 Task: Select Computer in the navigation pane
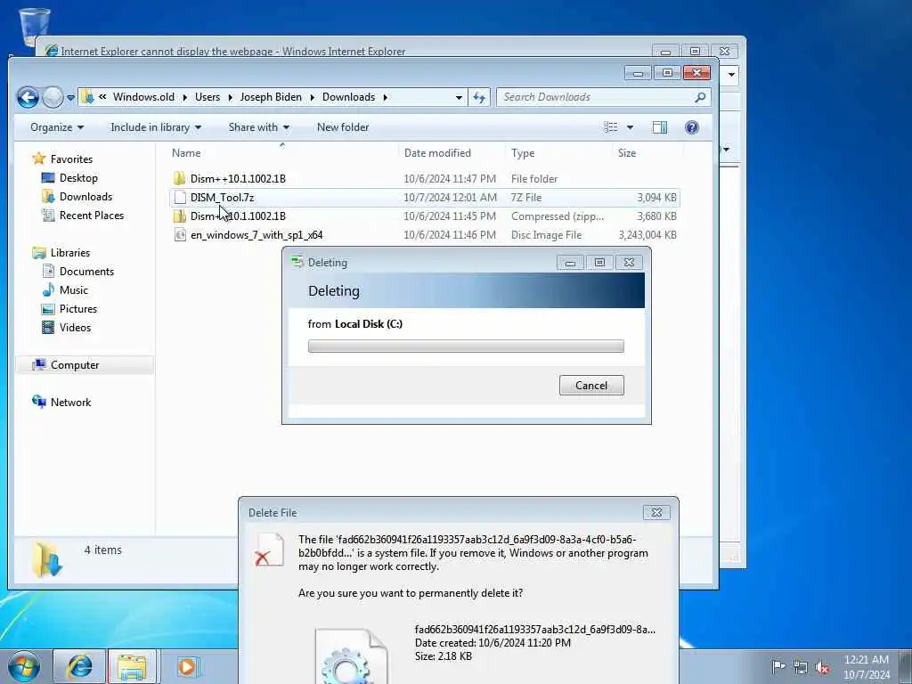coord(75,364)
